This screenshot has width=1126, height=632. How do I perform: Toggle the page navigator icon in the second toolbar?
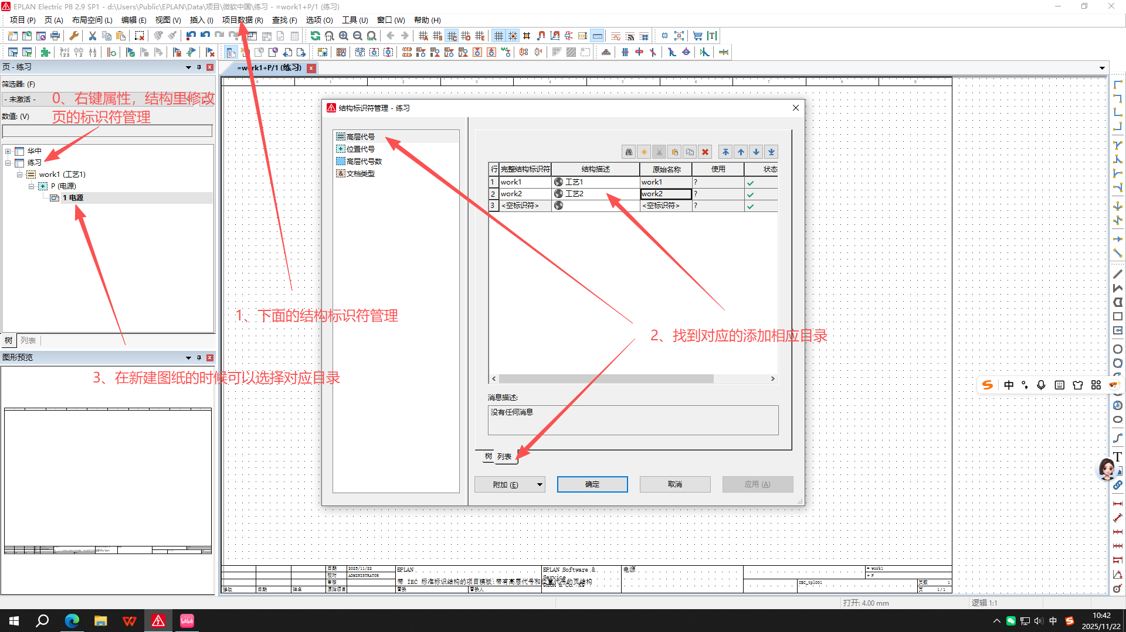(x=231, y=53)
